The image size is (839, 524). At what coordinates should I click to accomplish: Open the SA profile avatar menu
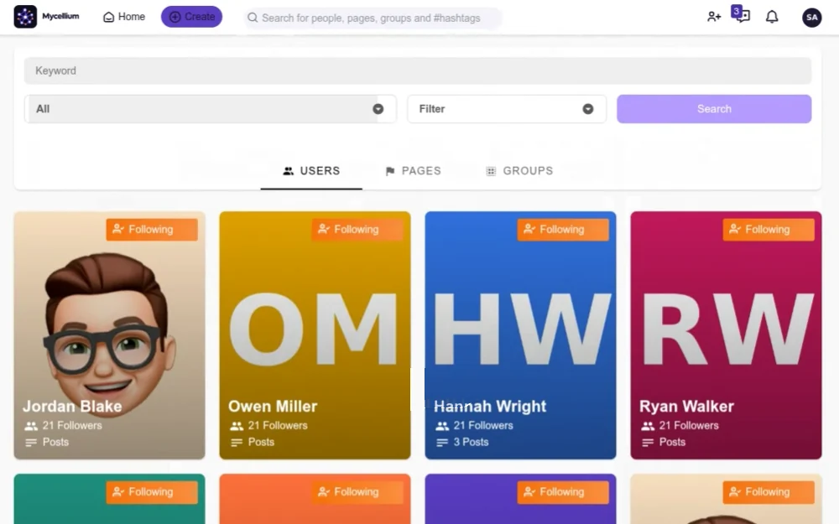[811, 17]
